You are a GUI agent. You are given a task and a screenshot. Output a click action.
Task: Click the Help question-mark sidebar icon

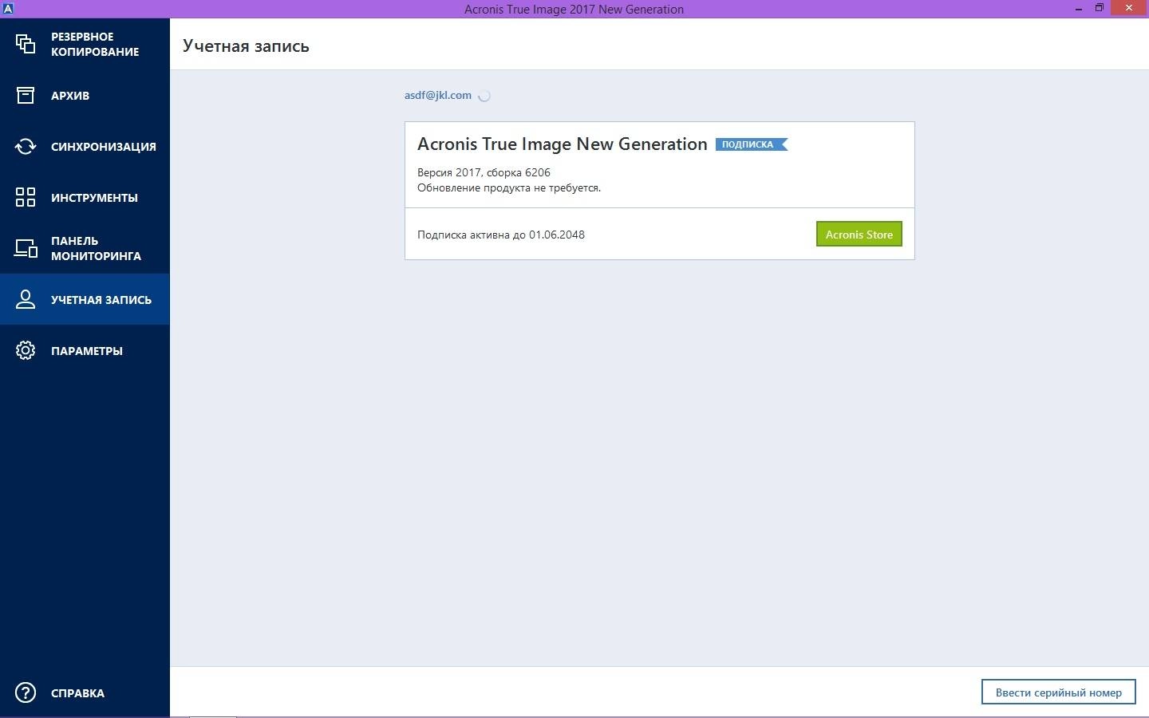coord(26,692)
